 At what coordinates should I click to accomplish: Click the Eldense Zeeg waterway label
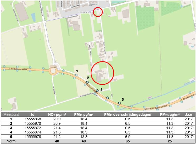(189, 83)
